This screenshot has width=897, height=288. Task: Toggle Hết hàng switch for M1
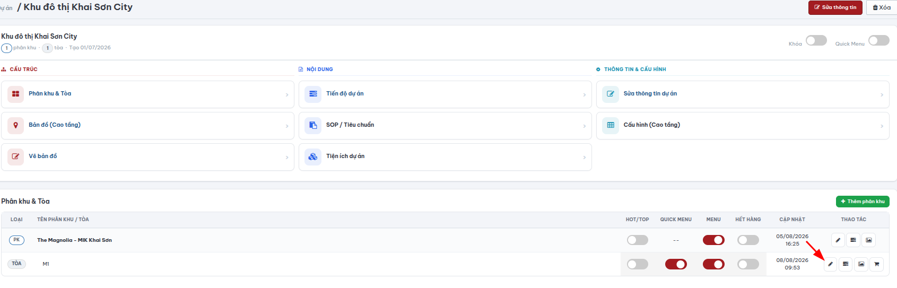click(748, 264)
